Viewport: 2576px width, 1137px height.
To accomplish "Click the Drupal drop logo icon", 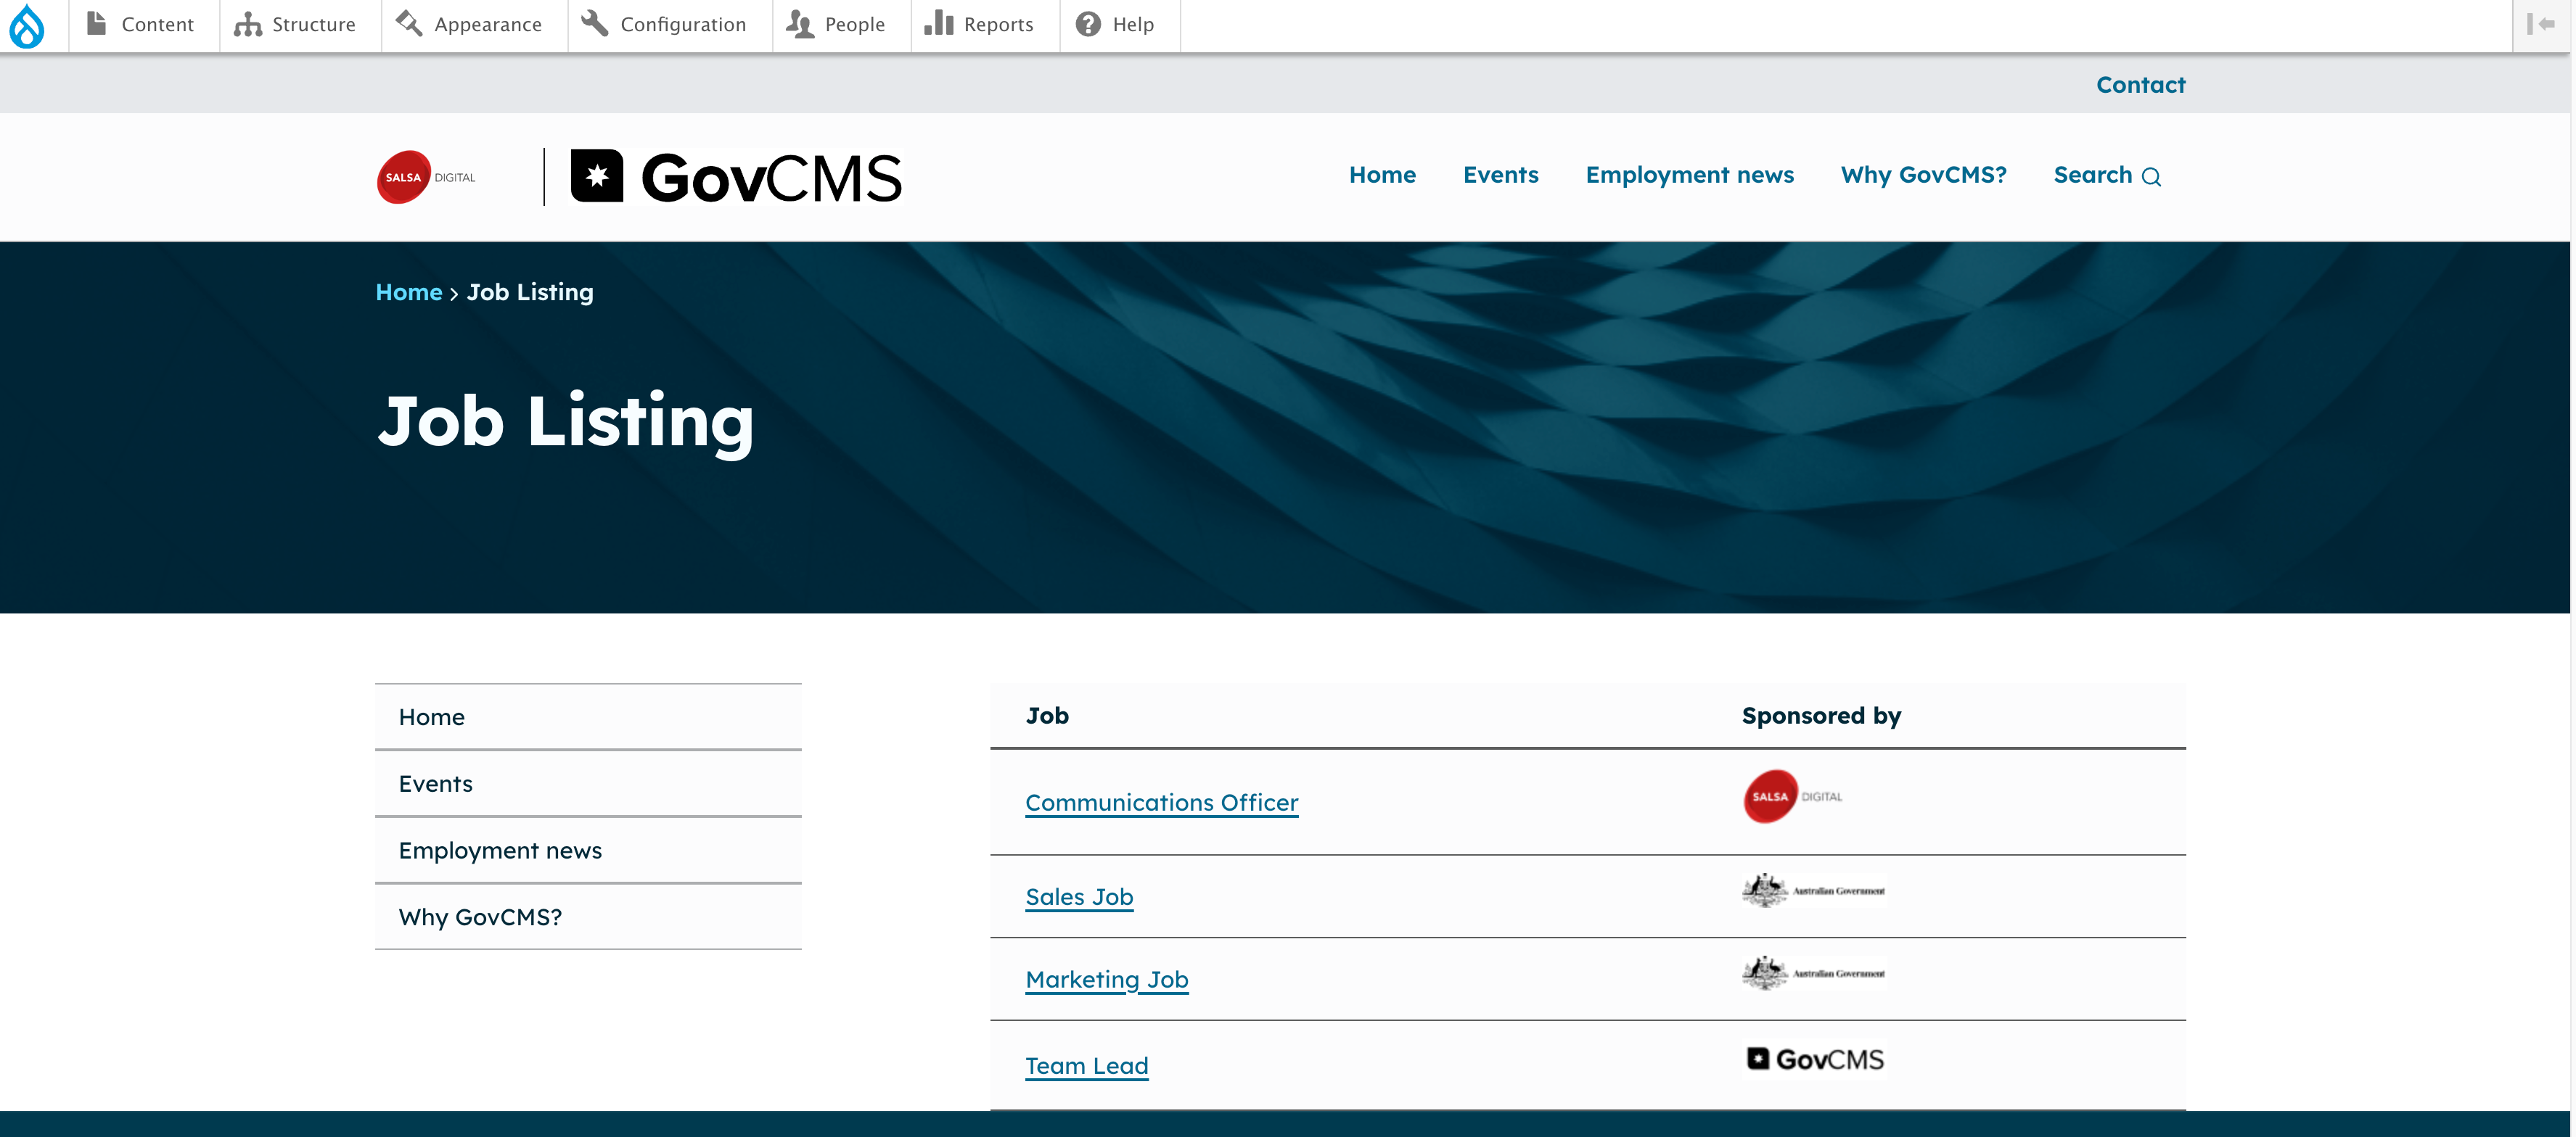I will click(27, 25).
